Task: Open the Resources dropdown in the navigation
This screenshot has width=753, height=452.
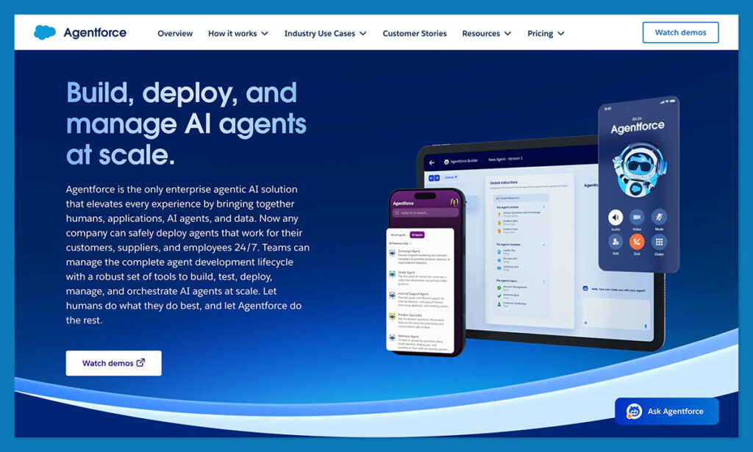Action: (486, 33)
